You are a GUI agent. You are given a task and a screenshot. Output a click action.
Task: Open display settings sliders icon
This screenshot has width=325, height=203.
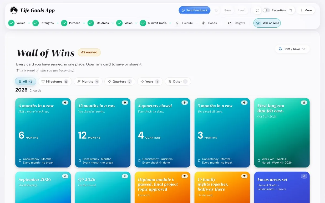[291, 10]
